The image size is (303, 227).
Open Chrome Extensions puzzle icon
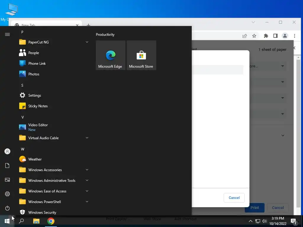click(x=266, y=36)
